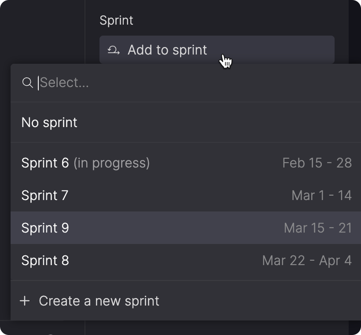361x335 pixels.
Task: Select Sprint 6 from the list
Action: (x=45, y=163)
